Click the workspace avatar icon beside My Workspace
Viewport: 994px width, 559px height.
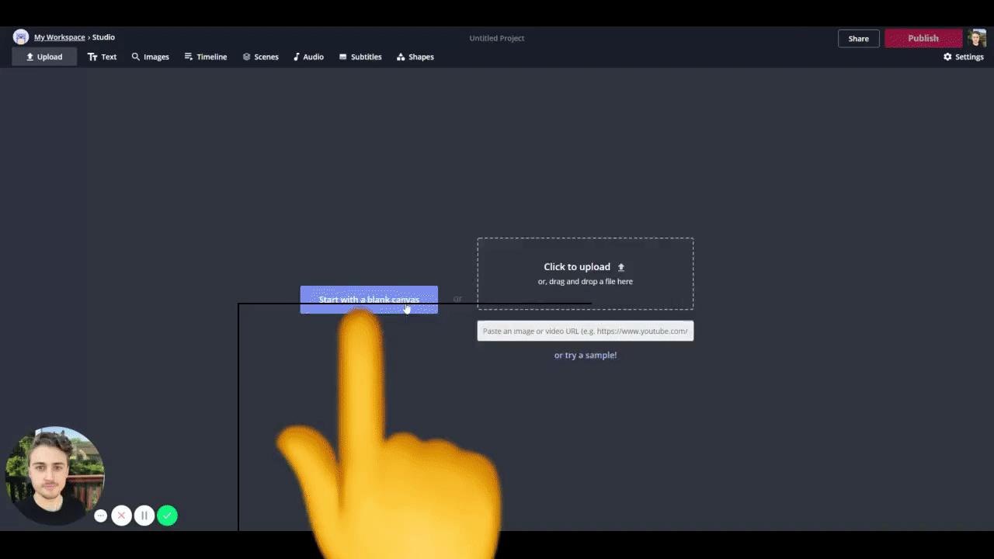click(21, 37)
